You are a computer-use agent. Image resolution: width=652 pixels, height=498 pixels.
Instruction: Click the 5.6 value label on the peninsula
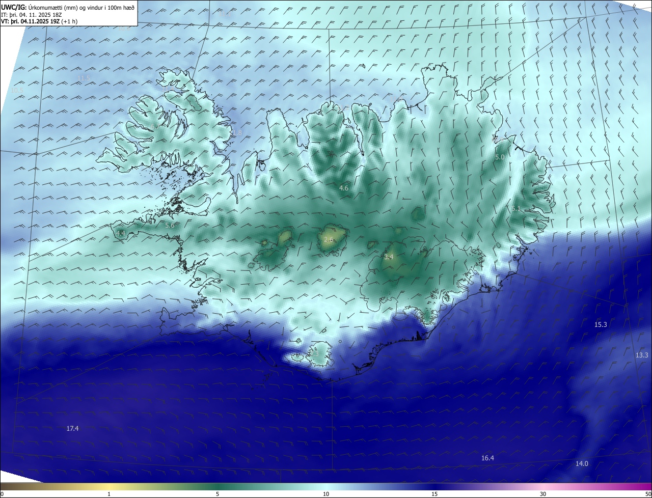[170, 225]
